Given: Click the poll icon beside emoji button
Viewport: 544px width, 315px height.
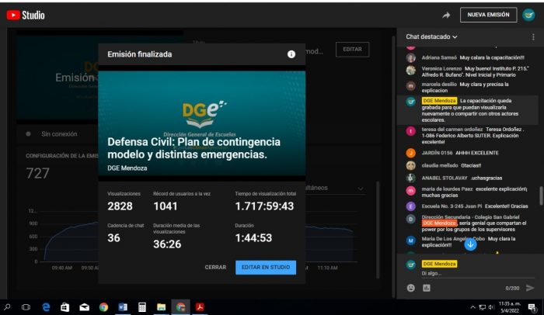Looking at the screenshot, I should (427, 288).
